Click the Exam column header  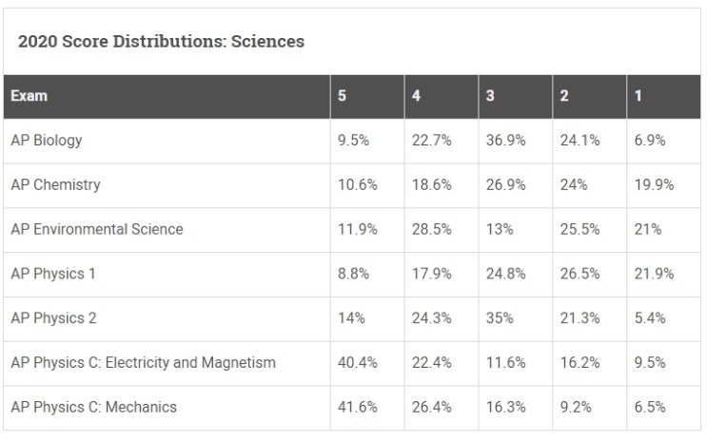click(x=29, y=96)
